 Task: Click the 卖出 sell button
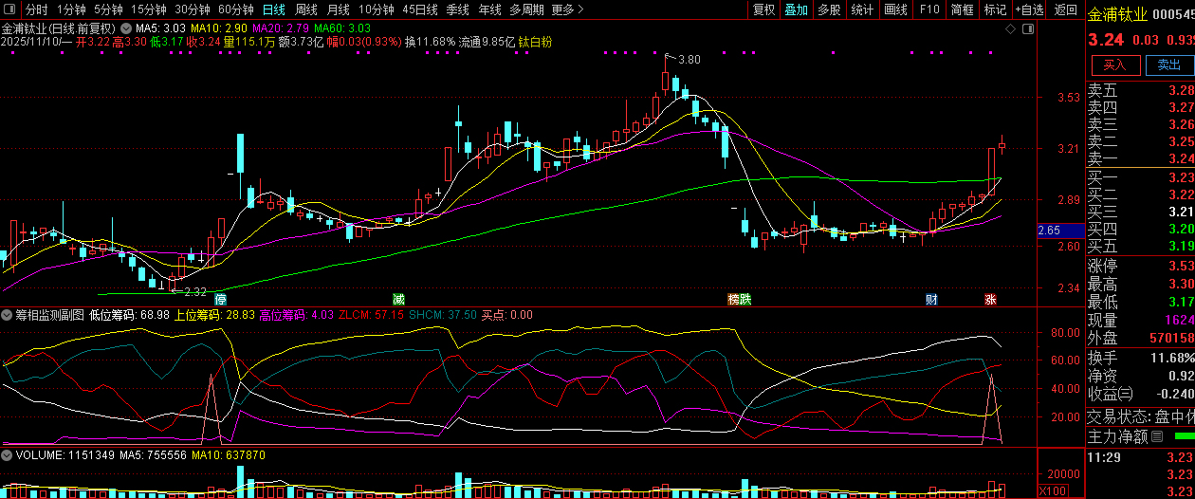click(1169, 65)
